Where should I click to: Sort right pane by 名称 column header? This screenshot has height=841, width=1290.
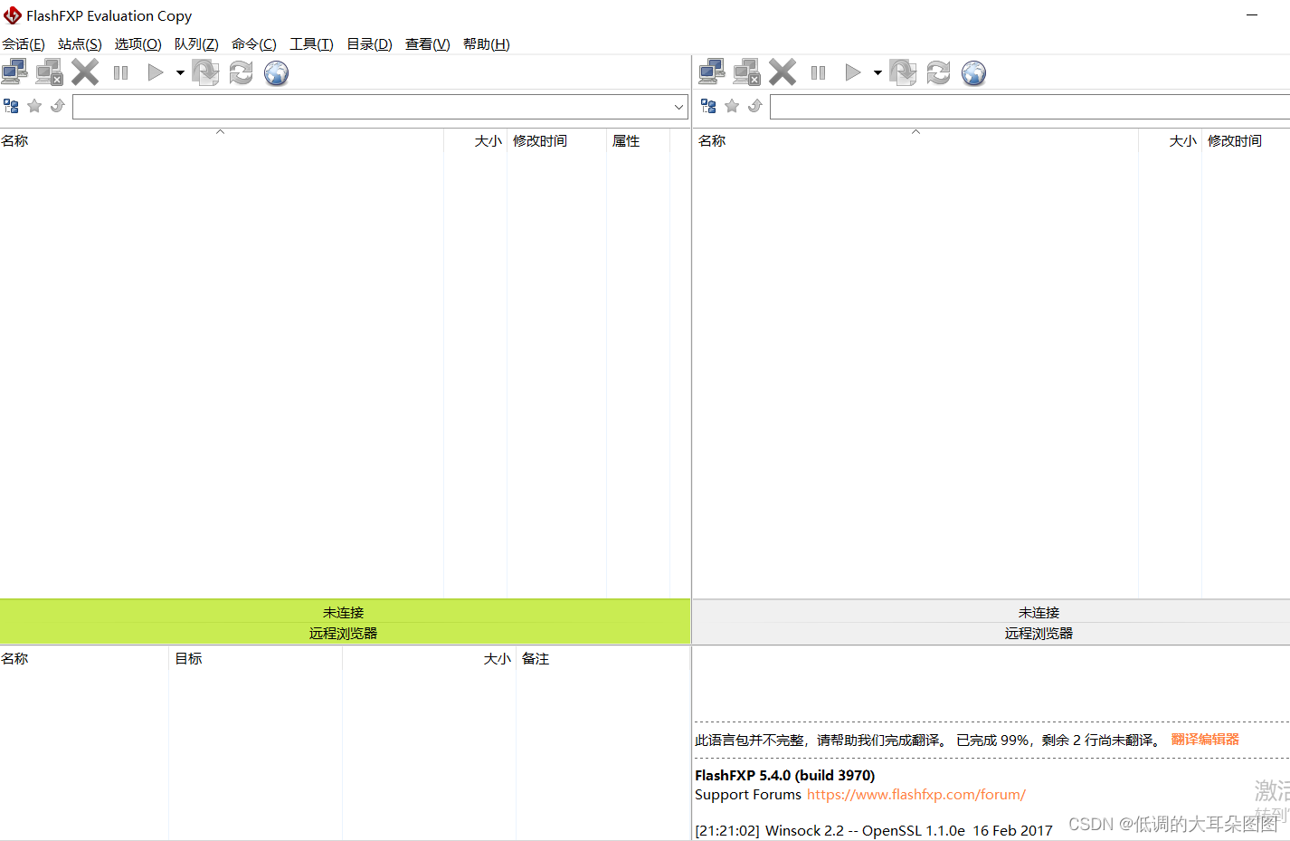[916, 140]
